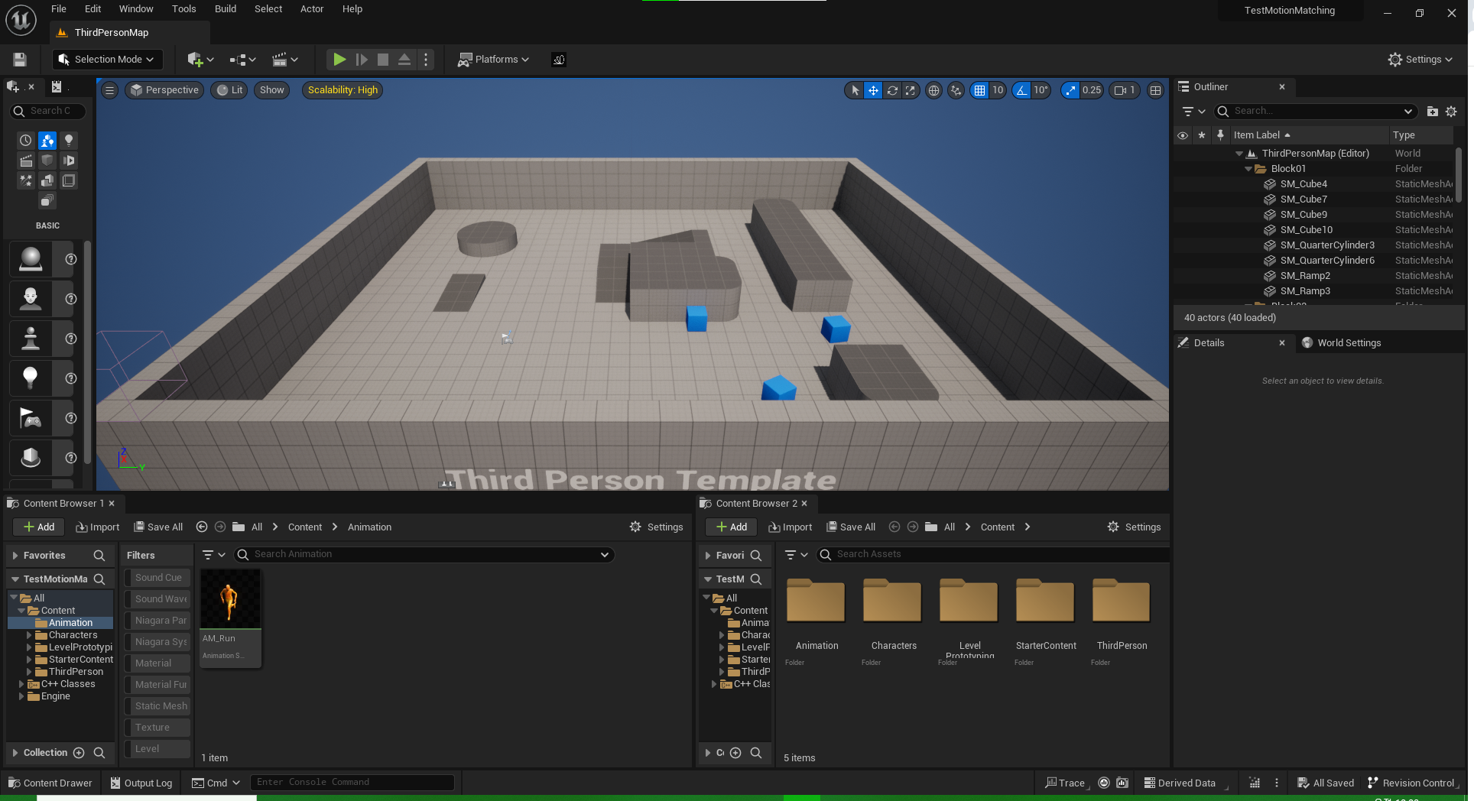Click the Search Classes field in Place Actors

[48, 111]
